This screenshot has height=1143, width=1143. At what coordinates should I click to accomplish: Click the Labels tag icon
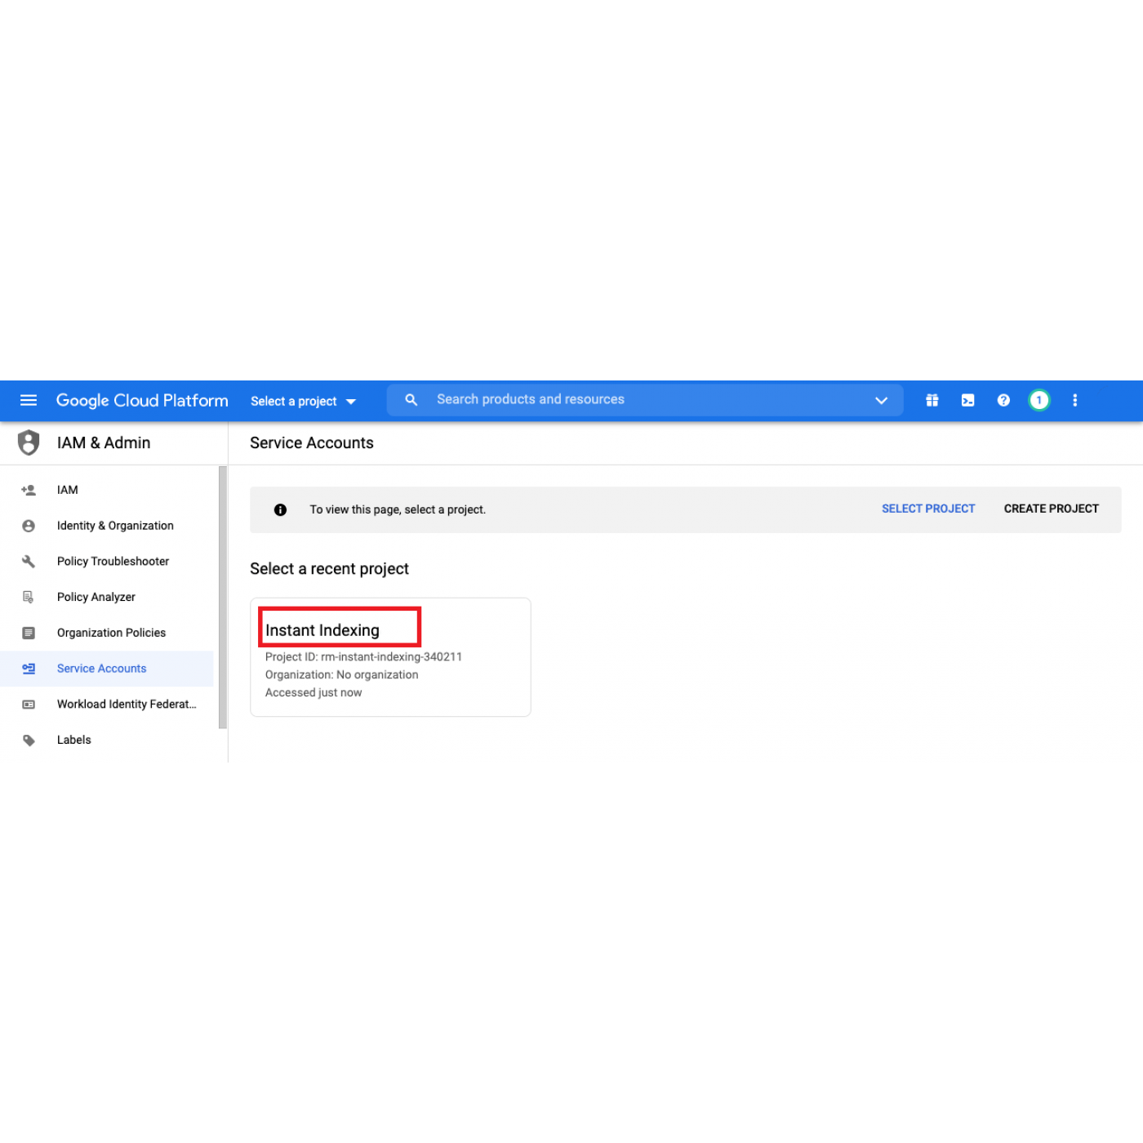click(x=29, y=741)
